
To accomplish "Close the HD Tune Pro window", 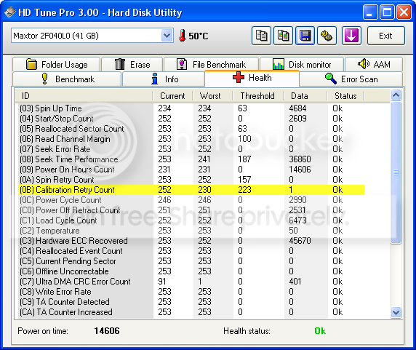I will click(404, 12).
